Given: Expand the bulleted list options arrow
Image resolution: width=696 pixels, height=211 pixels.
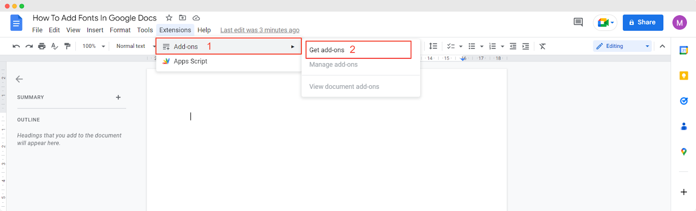Looking at the screenshot, I should pyautogui.click(x=482, y=47).
